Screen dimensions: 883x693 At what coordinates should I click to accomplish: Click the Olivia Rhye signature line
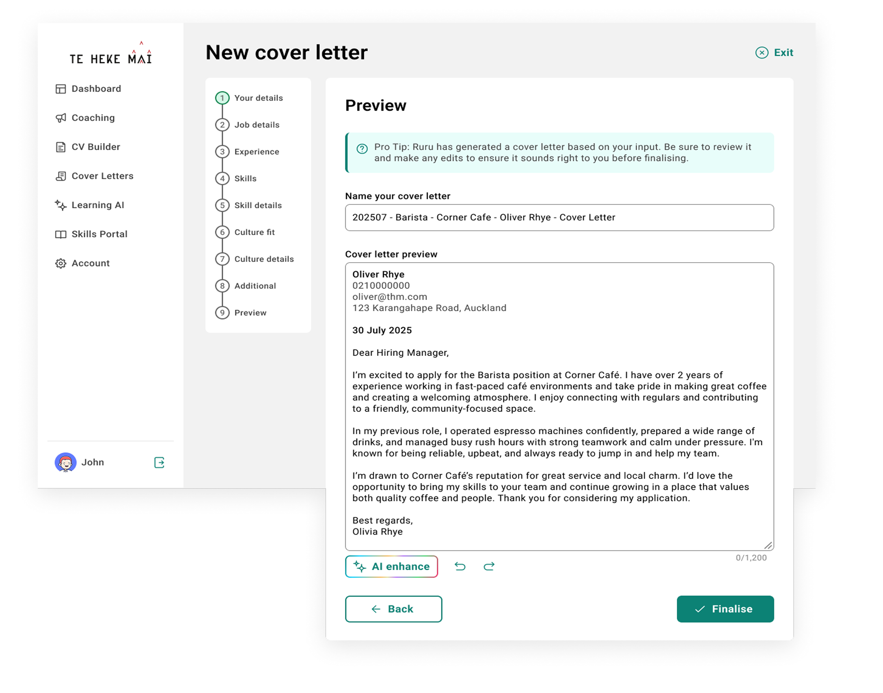click(x=377, y=532)
